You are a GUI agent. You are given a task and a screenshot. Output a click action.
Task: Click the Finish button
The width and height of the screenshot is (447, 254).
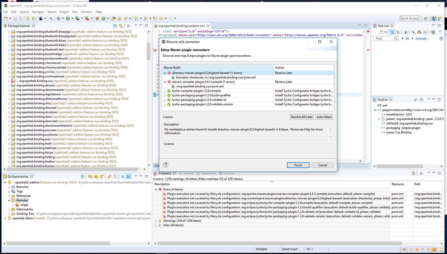point(298,165)
